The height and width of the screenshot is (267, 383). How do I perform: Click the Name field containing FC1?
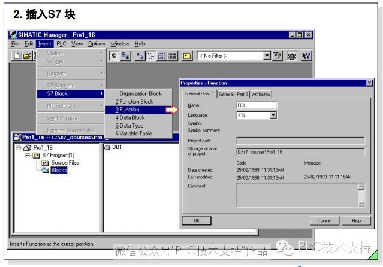[257, 105]
